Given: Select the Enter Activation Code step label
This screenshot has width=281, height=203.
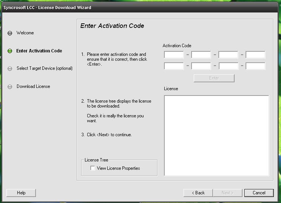Looking at the screenshot, I should click(x=39, y=51).
